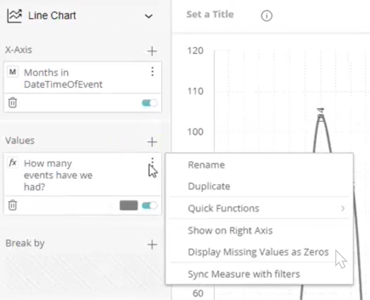Click the Break by section heading
The height and width of the screenshot is (300, 370).
(x=25, y=243)
